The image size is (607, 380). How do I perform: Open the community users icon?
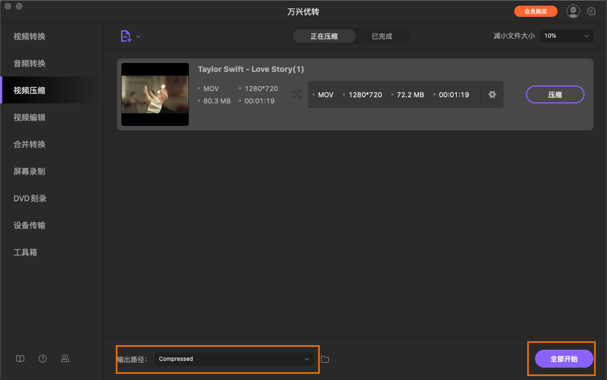(65, 359)
